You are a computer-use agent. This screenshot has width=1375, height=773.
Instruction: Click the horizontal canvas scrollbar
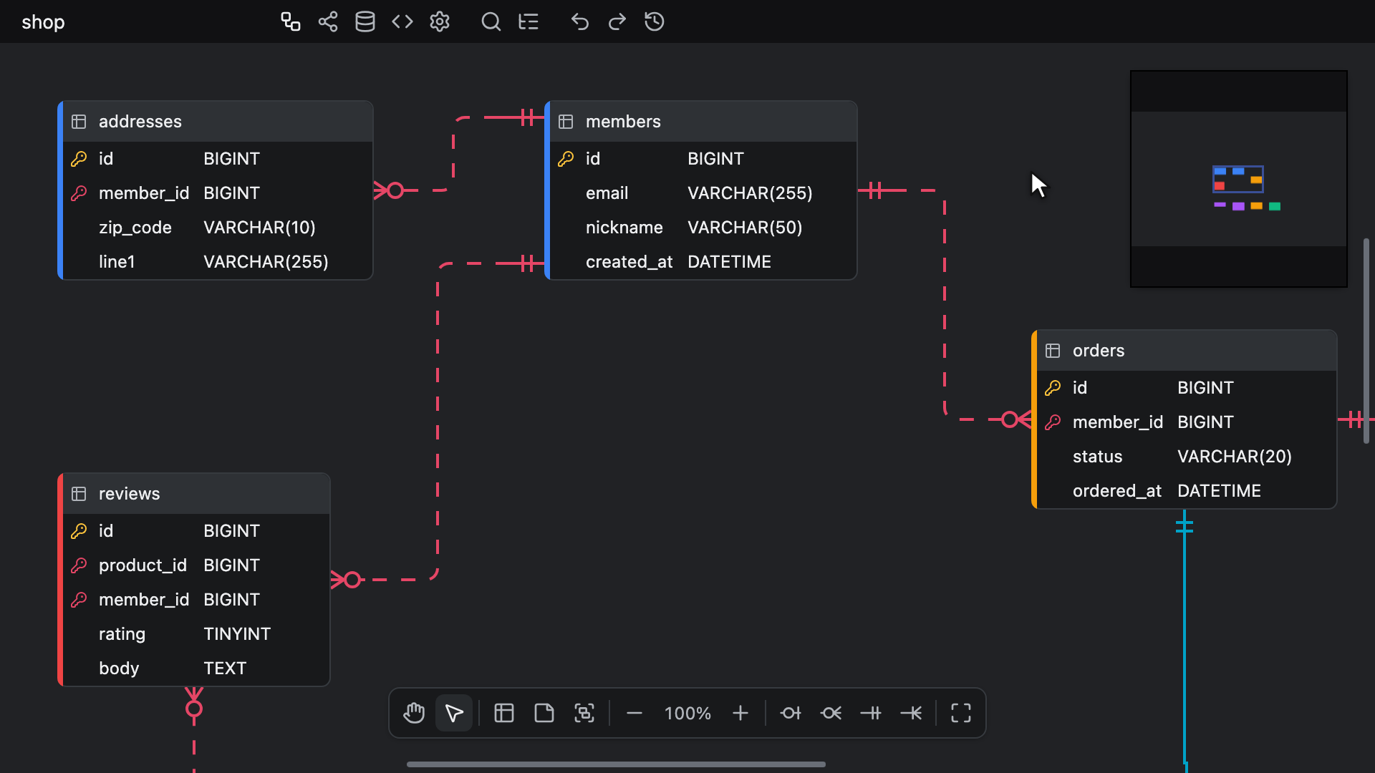(616, 764)
